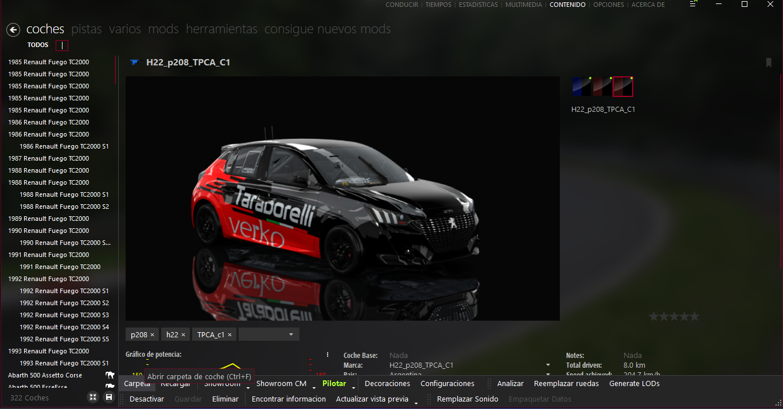Select Abarth 500 Assetto Corsa
The image size is (783, 409).
pyautogui.click(x=45, y=375)
